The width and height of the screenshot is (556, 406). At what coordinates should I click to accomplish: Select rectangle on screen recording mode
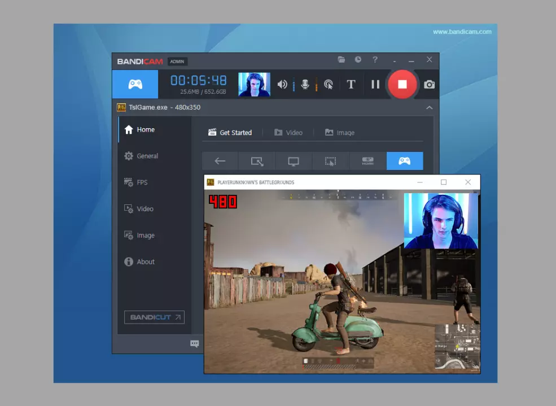click(257, 161)
